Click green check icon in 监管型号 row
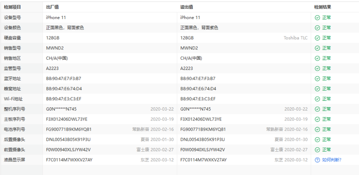Screen dimensions: 359x175 (318, 69)
